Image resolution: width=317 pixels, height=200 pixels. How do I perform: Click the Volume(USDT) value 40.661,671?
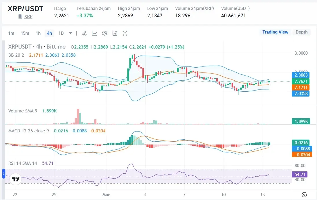233,16
